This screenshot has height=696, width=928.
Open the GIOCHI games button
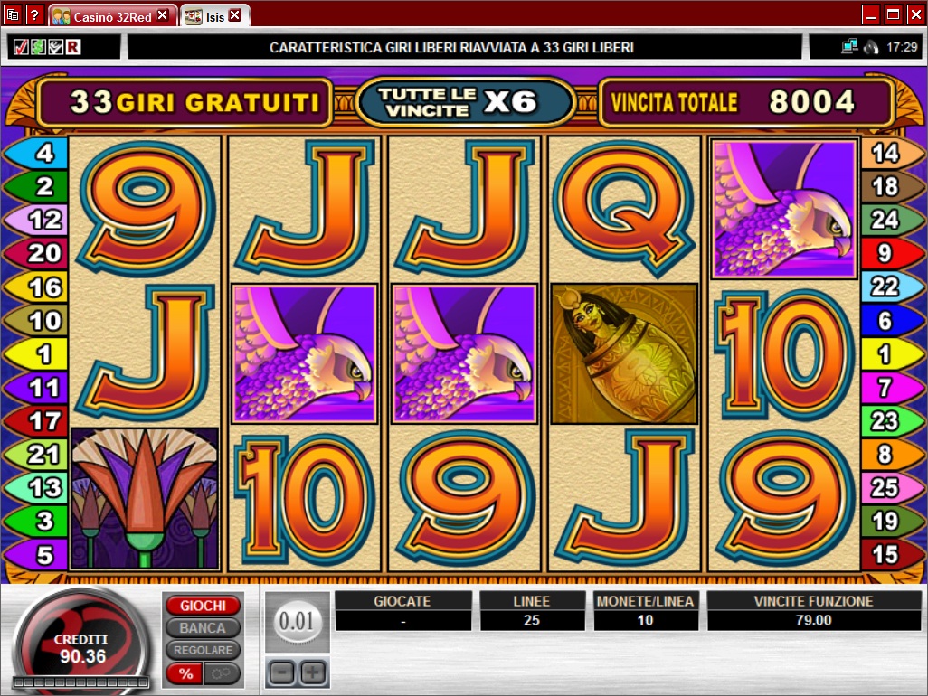[203, 606]
